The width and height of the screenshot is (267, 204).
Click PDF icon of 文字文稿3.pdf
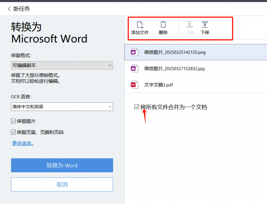click(x=134, y=85)
